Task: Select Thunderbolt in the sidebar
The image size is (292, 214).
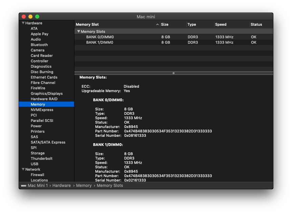Action: (x=41, y=158)
